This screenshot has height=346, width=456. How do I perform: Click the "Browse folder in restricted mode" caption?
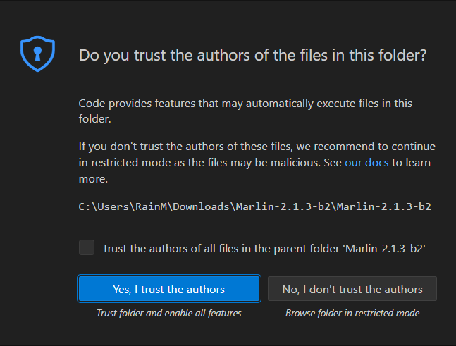(352, 313)
